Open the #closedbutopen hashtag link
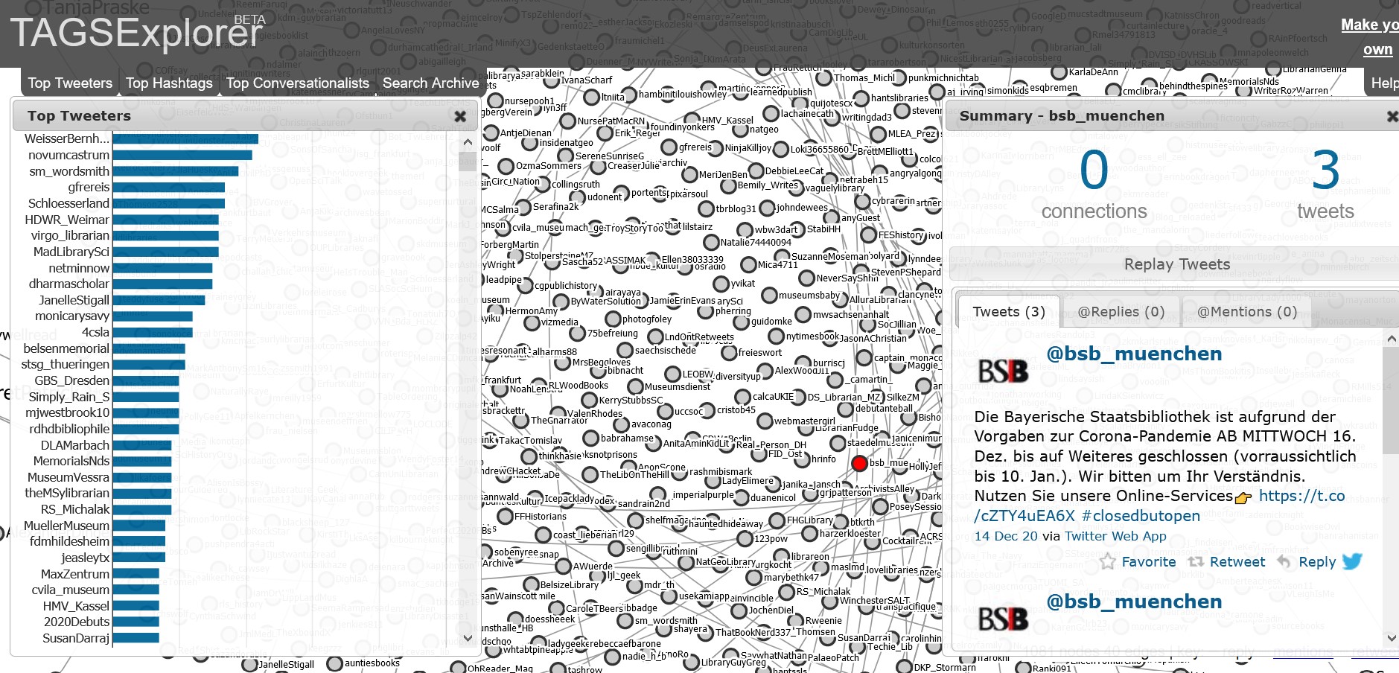This screenshot has height=673, width=1399. (x=1141, y=516)
